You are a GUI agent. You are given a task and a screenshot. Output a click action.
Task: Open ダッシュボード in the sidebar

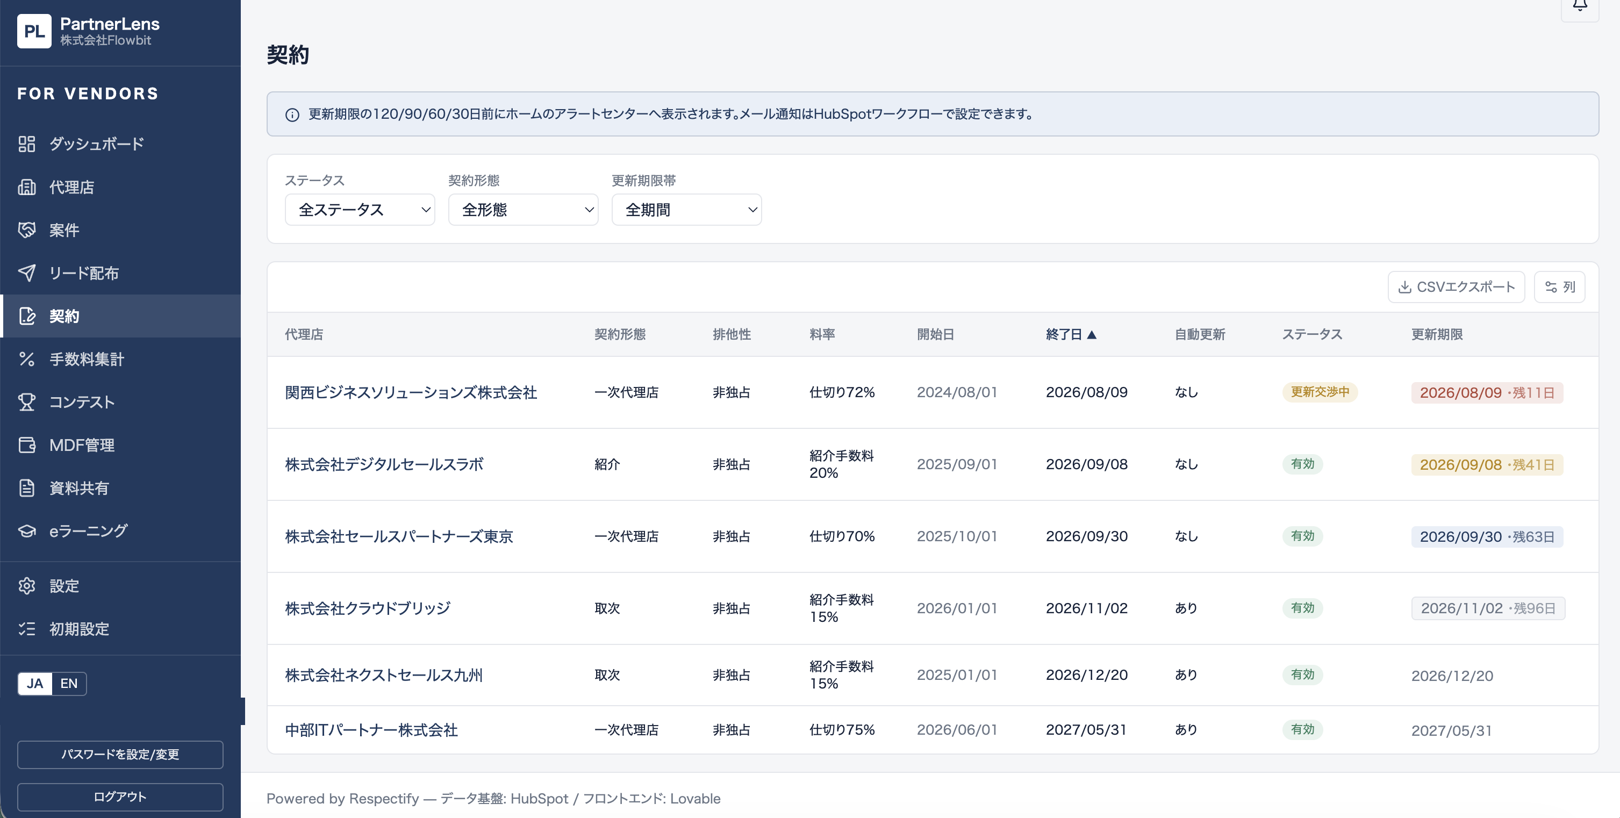tap(120, 144)
